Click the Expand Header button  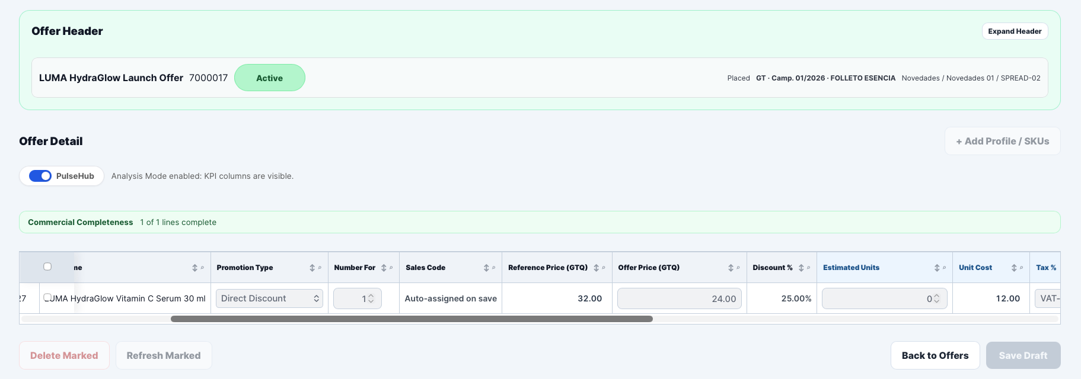point(1015,31)
